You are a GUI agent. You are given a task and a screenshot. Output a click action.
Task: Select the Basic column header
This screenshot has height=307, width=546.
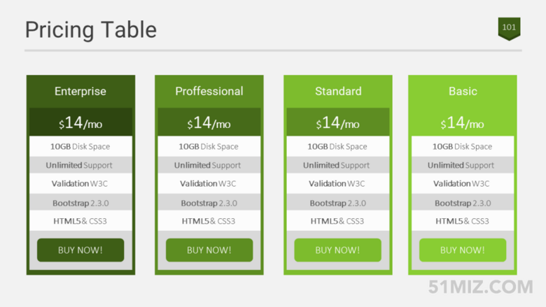463,92
